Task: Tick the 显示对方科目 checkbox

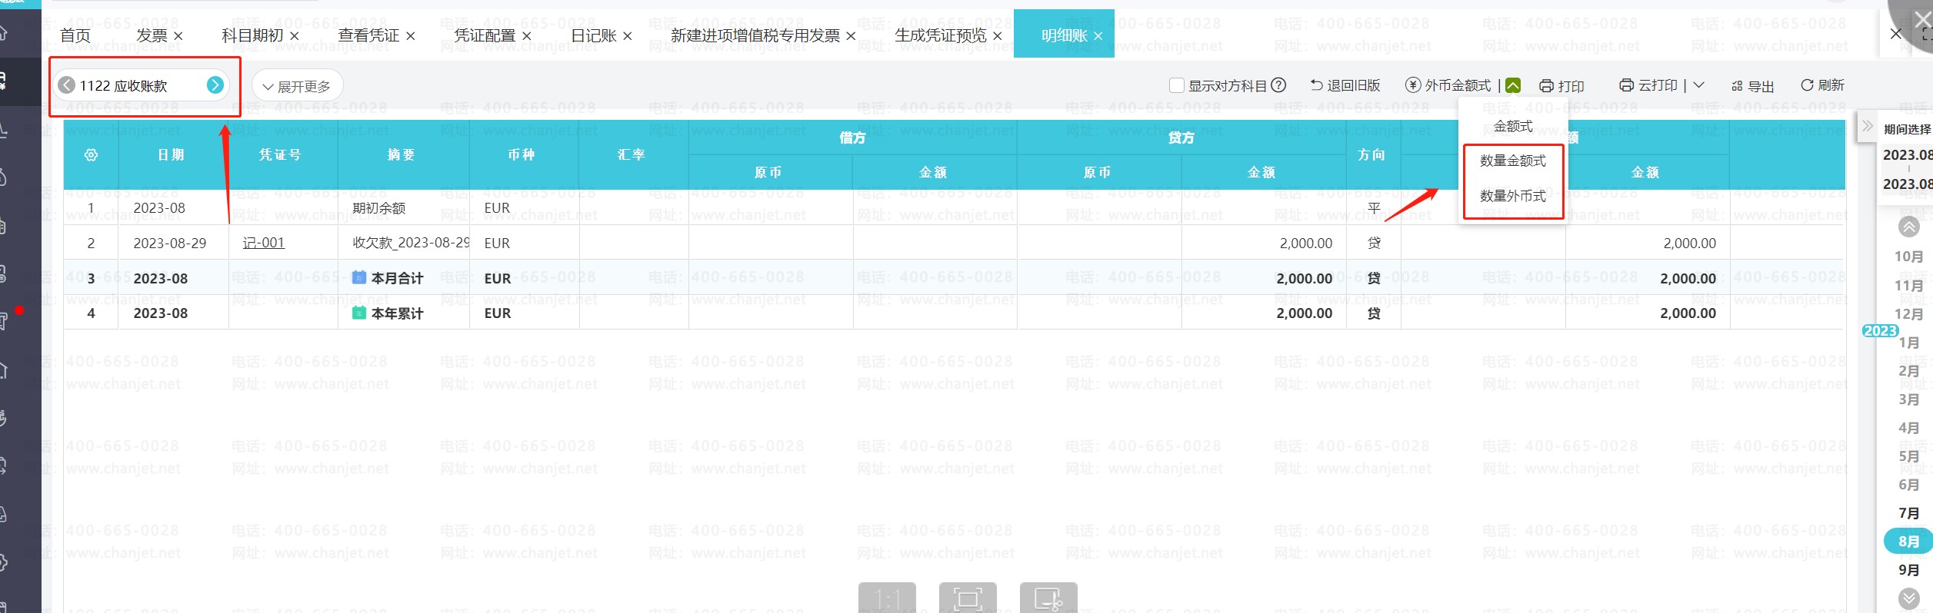Action: tap(1176, 85)
